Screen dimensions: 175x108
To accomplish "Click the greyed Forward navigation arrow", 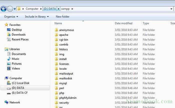I will tap(10, 9).
